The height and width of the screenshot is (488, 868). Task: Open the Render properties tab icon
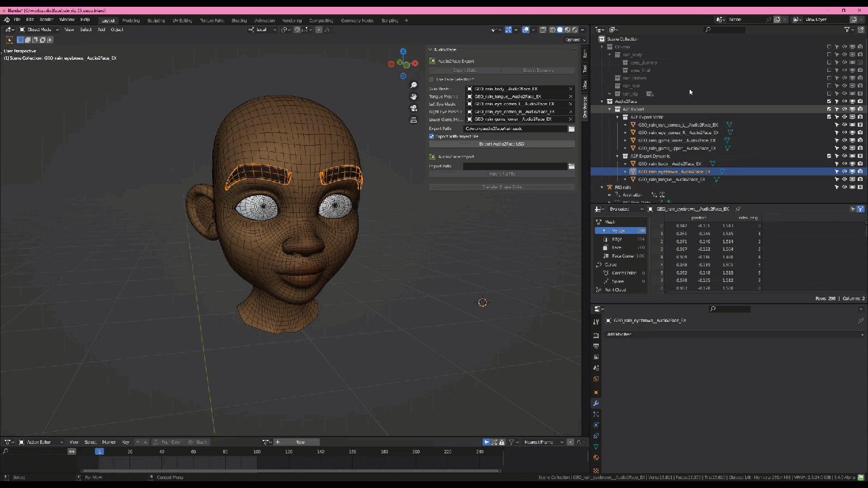596,335
